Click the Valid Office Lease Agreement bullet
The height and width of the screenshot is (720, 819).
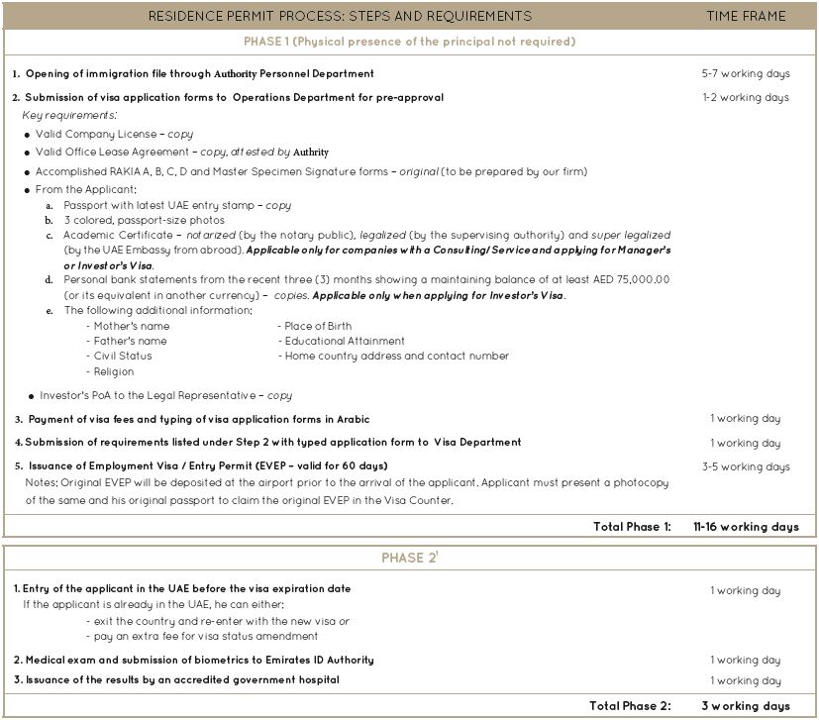pyautogui.click(x=181, y=153)
